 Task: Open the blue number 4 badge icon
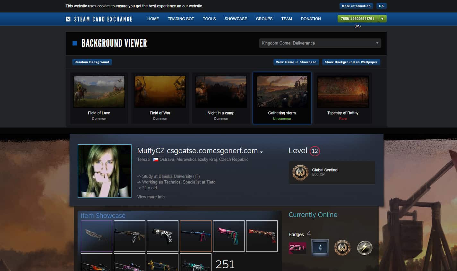coord(320,248)
